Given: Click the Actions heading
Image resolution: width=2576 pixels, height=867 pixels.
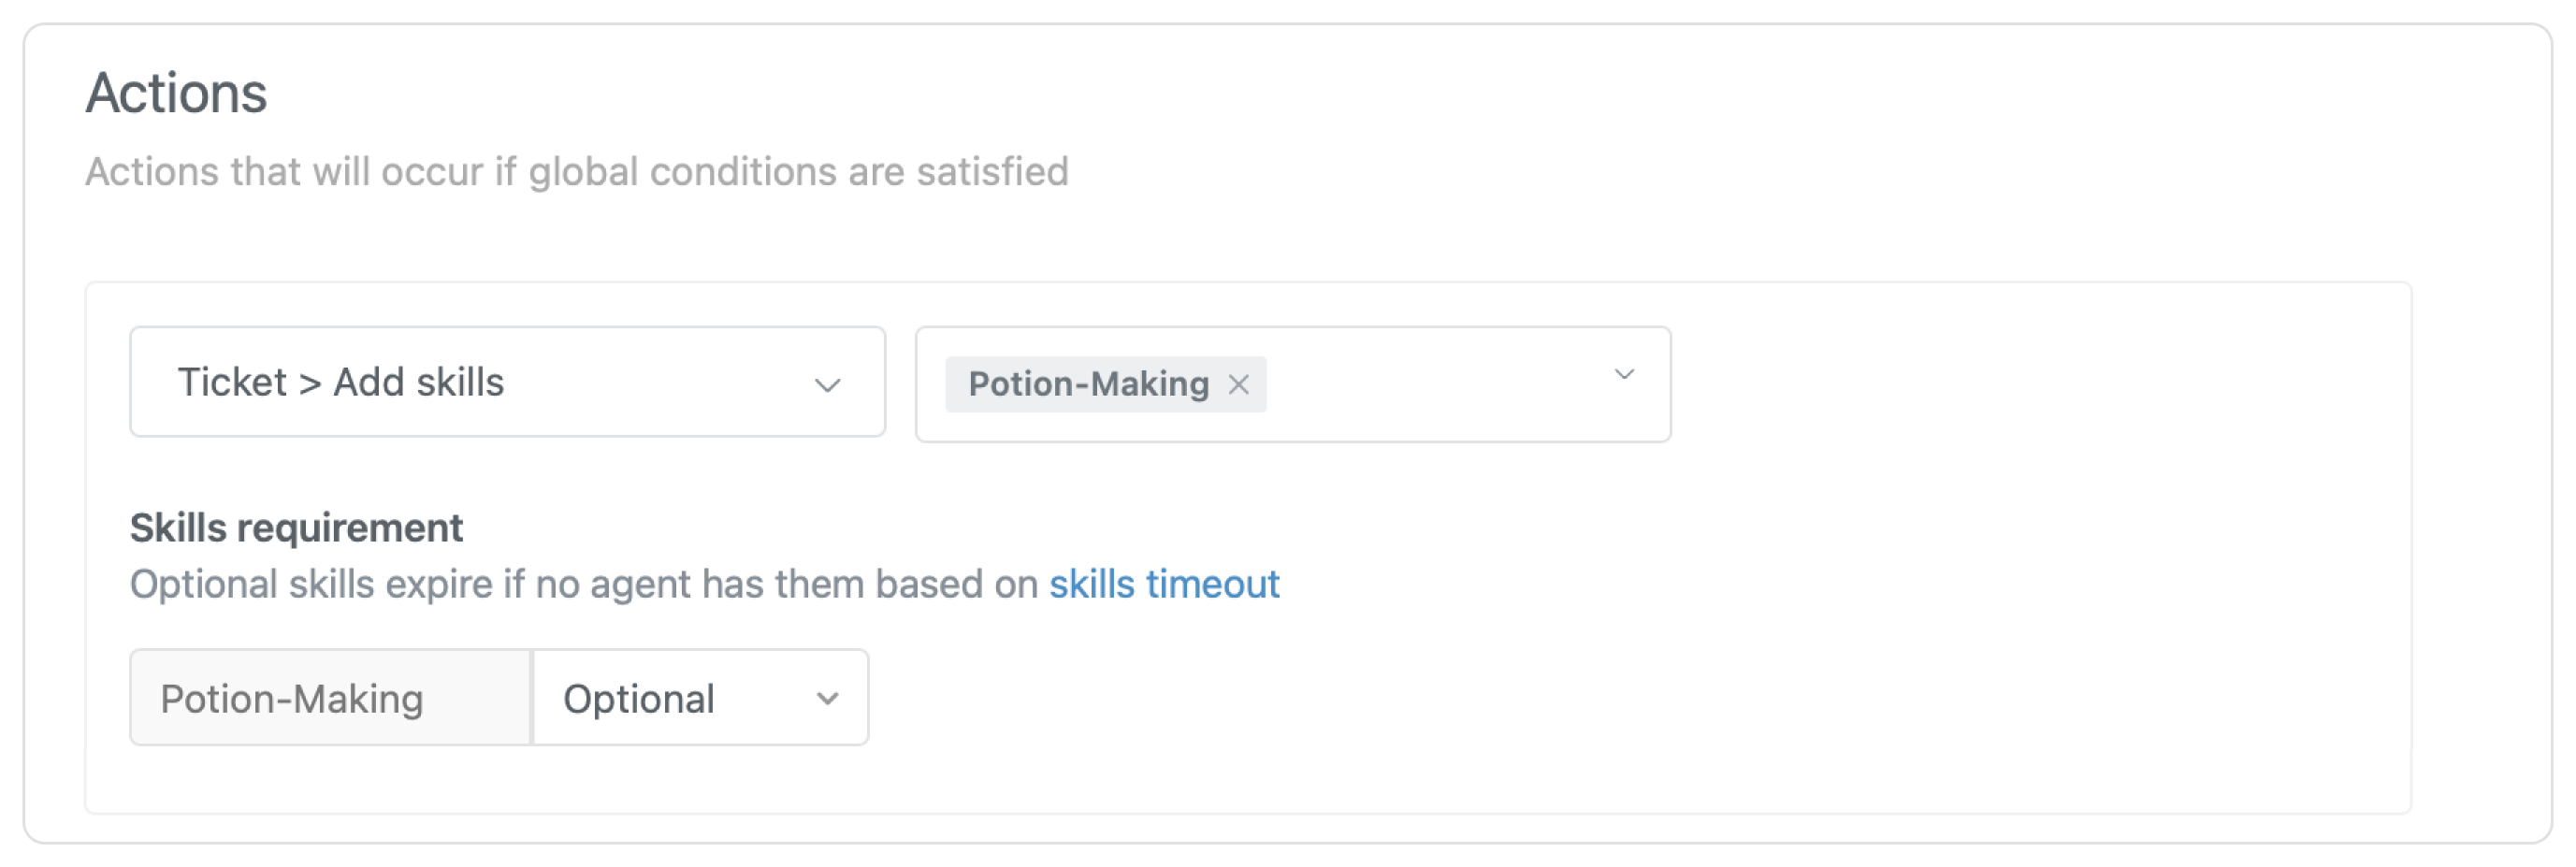Looking at the screenshot, I should [176, 94].
